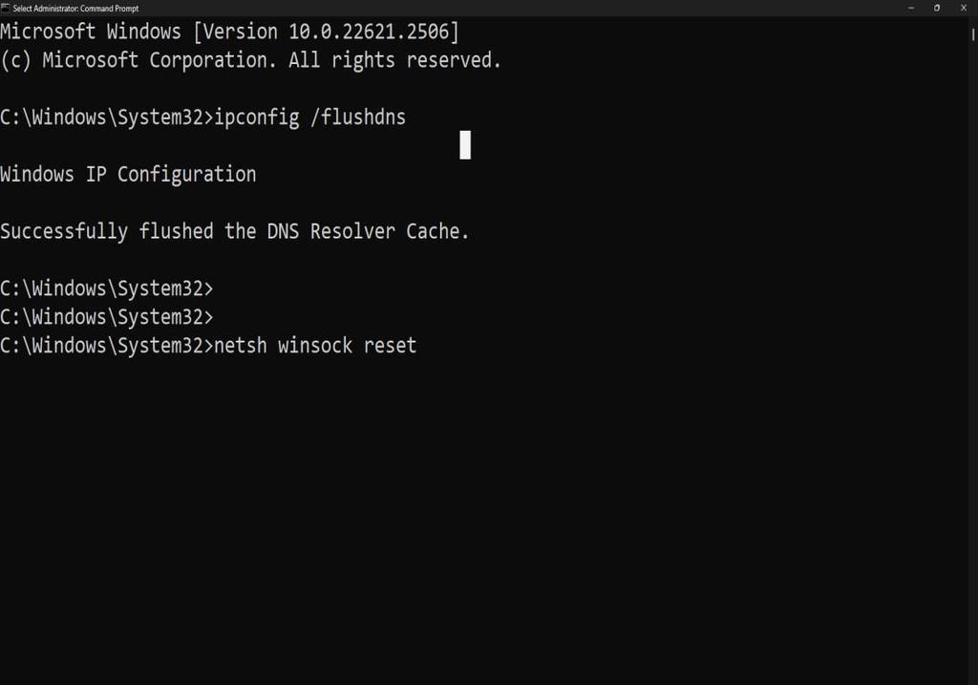The height and width of the screenshot is (685, 978).
Task: Minimize the Command Prompt window
Action: tap(911, 8)
